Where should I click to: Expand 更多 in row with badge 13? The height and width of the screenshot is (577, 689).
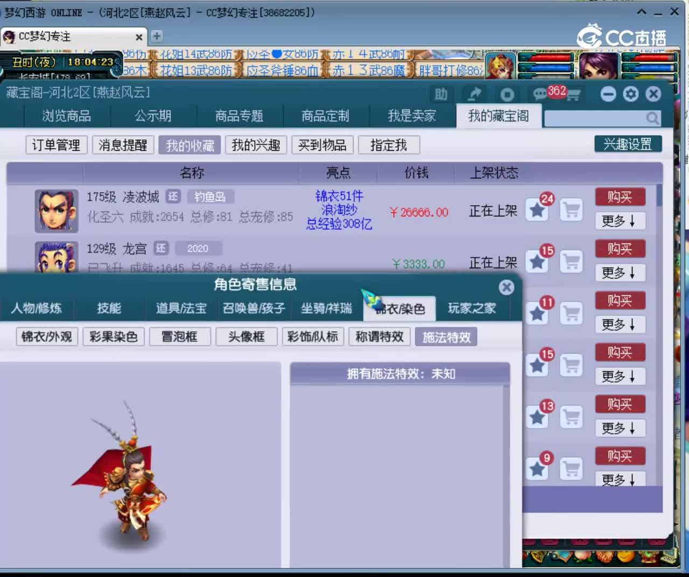(620, 428)
